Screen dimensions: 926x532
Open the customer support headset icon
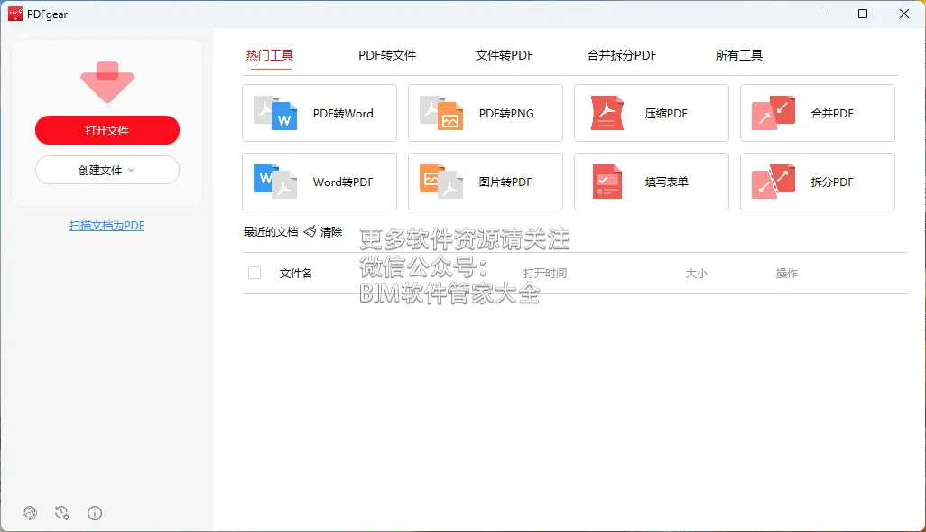click(30, 512)
